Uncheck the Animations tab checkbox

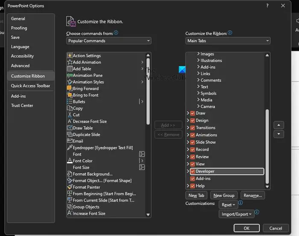pyautogui.click(x=193, y=135)
